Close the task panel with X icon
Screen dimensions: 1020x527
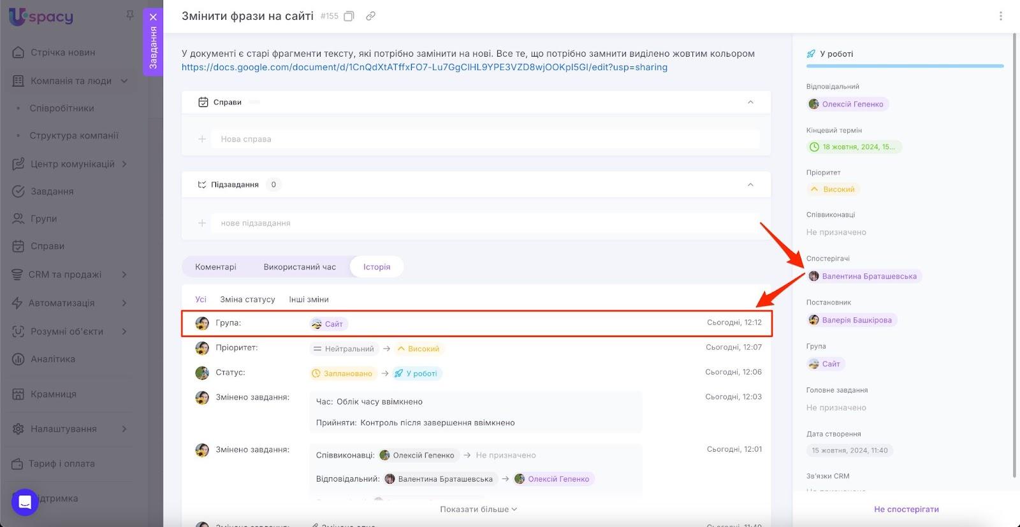153,17
